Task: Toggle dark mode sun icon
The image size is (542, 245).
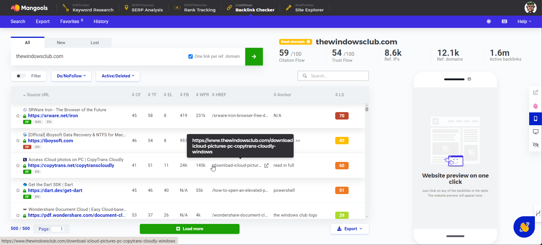Action: [x=489, y=22]
